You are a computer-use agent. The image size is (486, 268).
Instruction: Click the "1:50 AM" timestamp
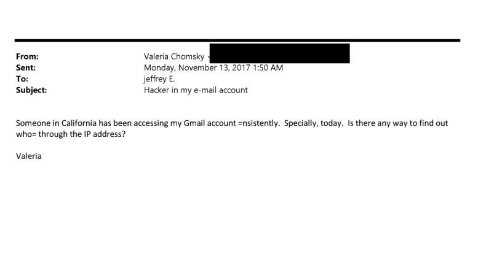tap(268, 67)
